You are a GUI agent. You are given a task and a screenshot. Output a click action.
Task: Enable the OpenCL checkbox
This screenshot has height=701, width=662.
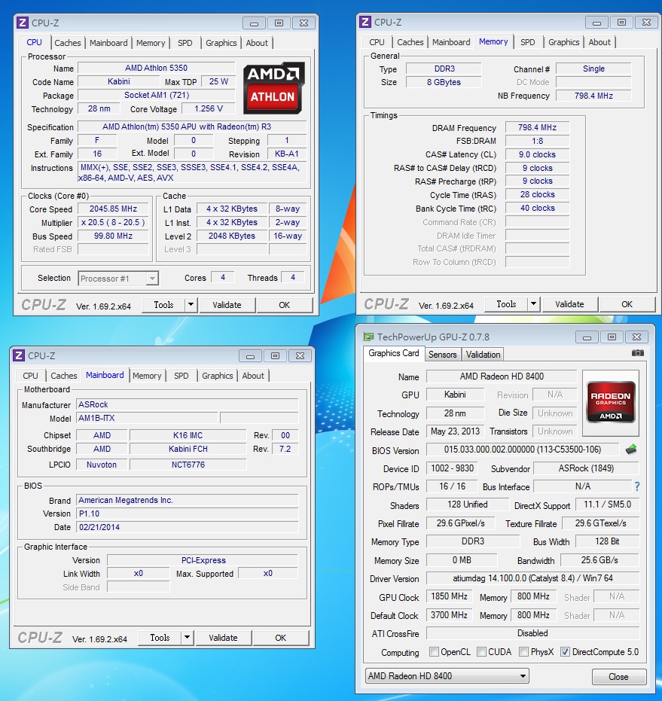[x=434, y=652]
